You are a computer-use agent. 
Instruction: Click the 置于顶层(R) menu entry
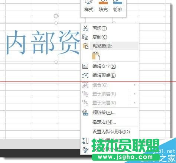click(110, 94)
